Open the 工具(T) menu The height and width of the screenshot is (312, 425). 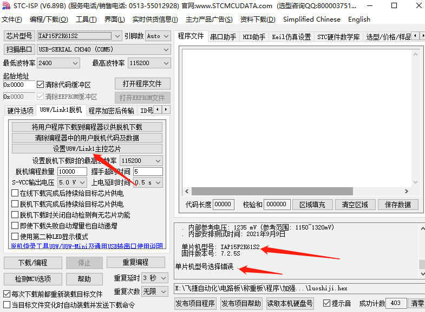coord(86,20)
